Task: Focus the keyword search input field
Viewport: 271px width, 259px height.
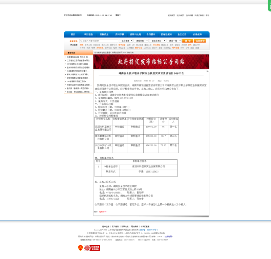Action: tap(99, 41)
